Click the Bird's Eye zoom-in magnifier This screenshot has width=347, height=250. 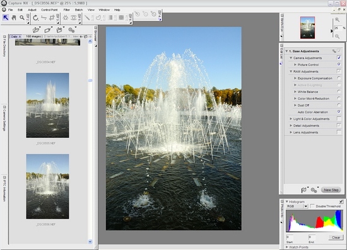(x=337, y=20)
